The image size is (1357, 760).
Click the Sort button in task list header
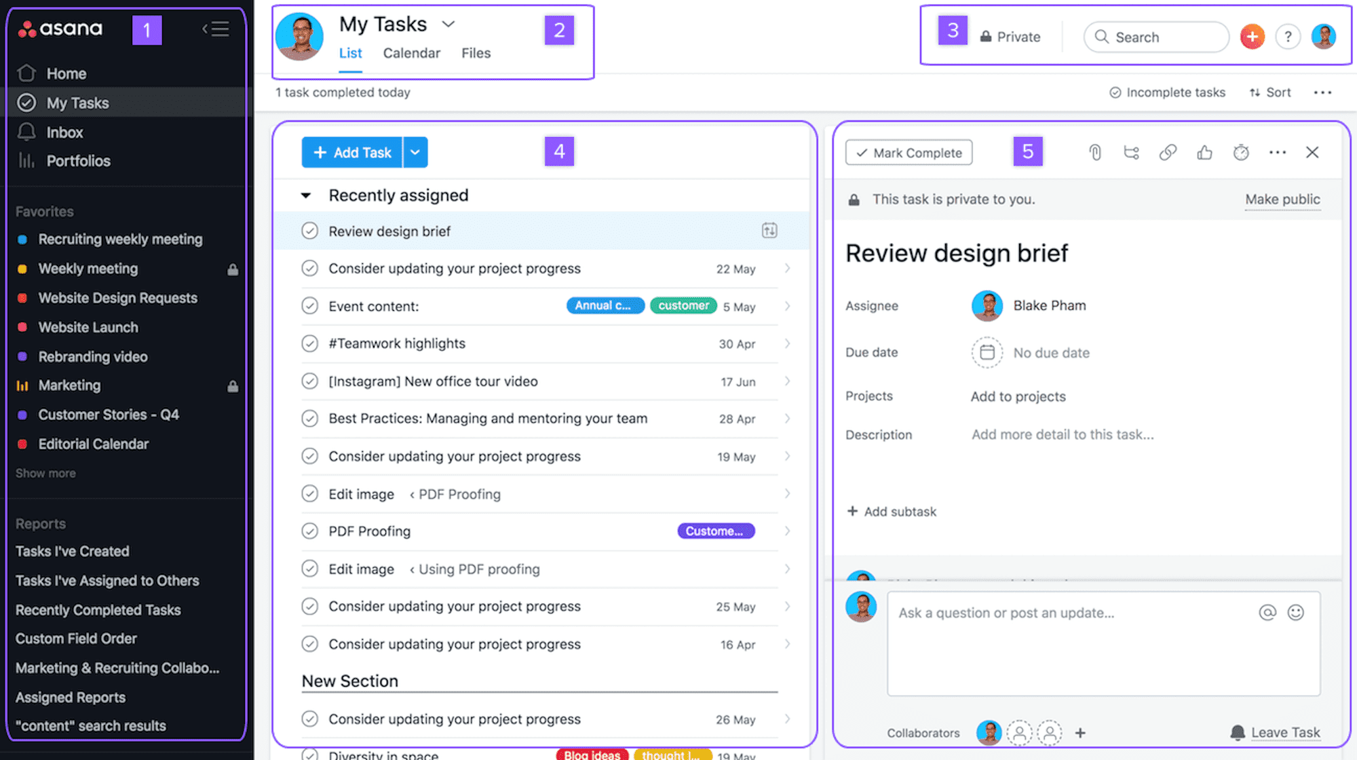pyautogui.click(x=1269, y=92)
